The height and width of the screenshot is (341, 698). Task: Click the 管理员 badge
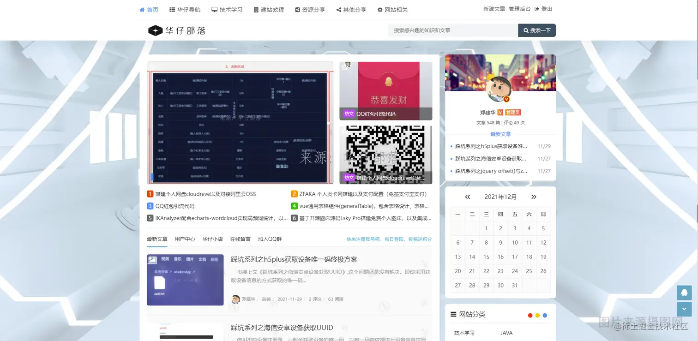tap(513, 113)
